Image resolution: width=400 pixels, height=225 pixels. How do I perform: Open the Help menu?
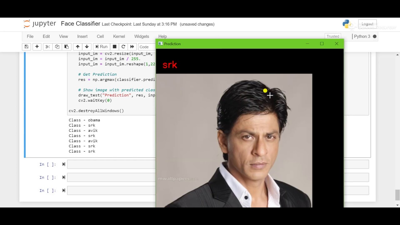(x=162, y=36)
